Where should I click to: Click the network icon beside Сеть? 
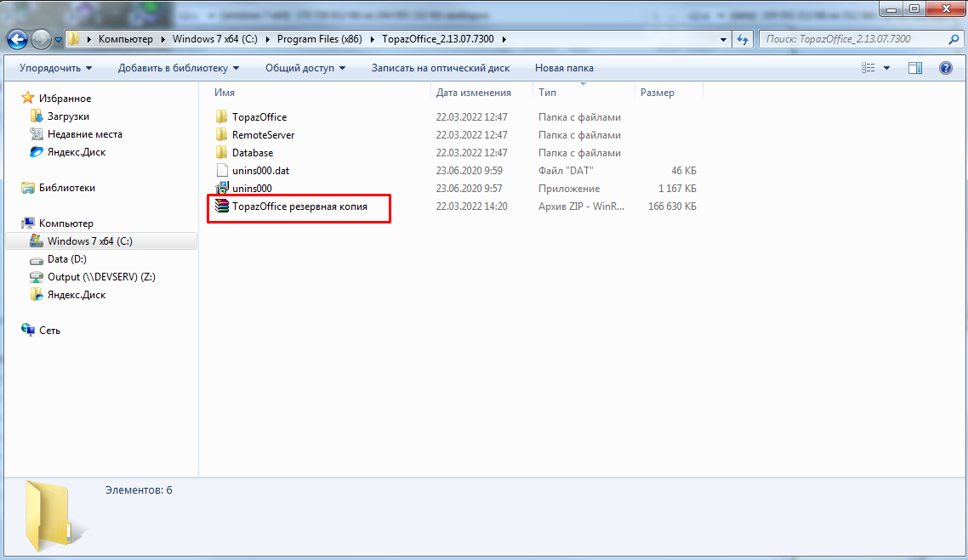tap(27, 330)
